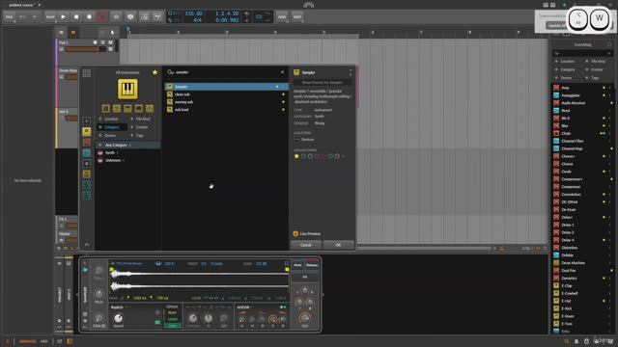Arm record on Pad 1 track

point(95,42)
